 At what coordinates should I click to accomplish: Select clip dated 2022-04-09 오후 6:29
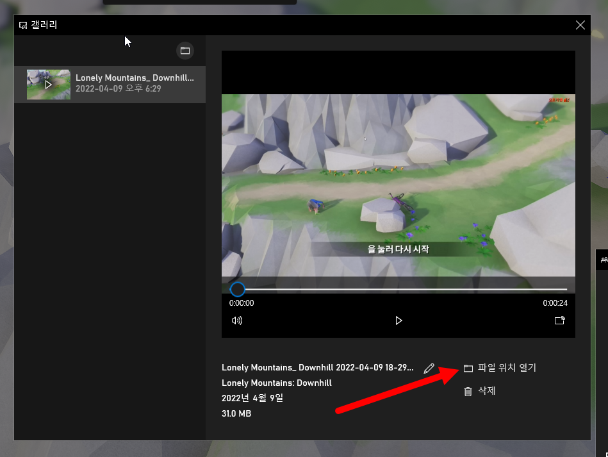pyautogui.click(x=110, y=85)
